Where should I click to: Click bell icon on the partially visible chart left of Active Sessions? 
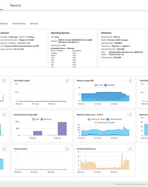4,149
